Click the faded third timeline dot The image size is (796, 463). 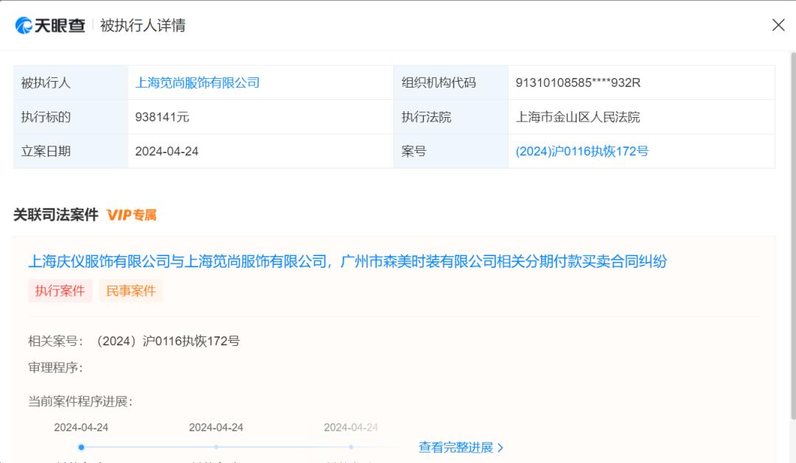[352, 448]
